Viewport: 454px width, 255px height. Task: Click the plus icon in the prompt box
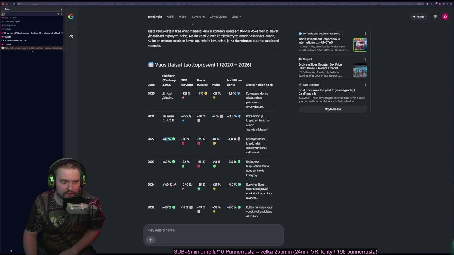[x=151, y=240]
